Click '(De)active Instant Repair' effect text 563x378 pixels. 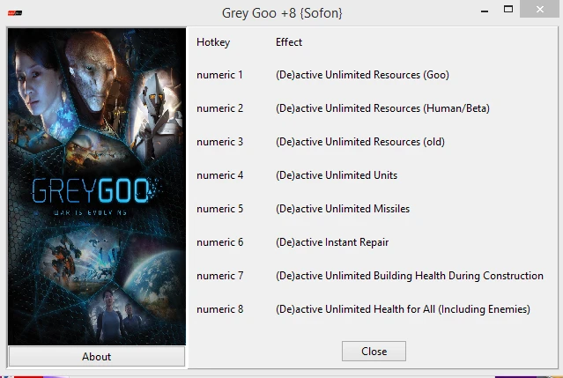coord(332,242)
